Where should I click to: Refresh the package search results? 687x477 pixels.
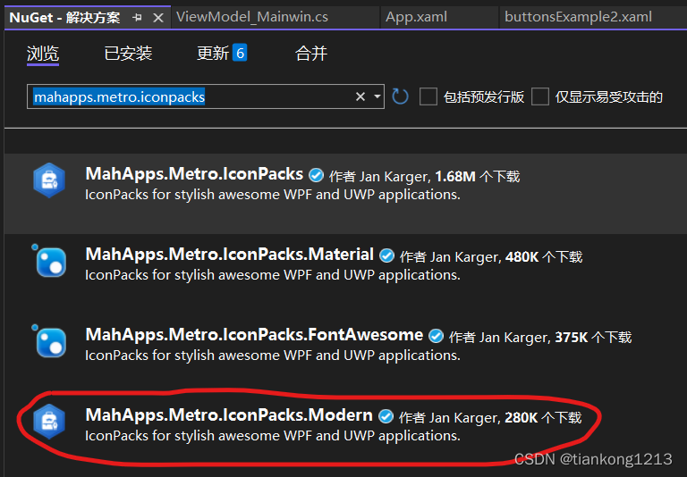click(x=400, y=96)
